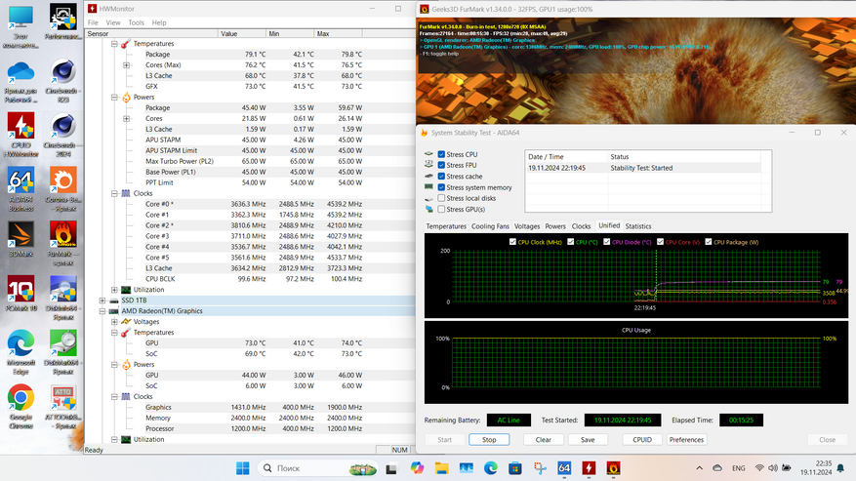Enable Stress local disks option
Screen dimensions: 856x481
click(441, 198)
